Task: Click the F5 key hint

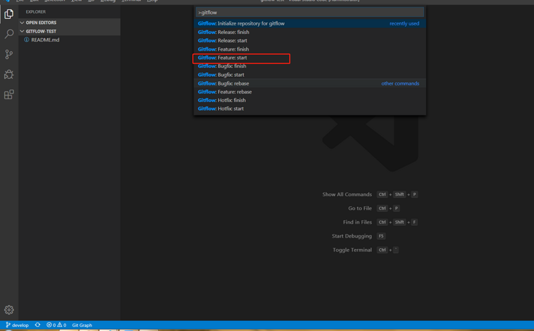Action: coord(381,236)
